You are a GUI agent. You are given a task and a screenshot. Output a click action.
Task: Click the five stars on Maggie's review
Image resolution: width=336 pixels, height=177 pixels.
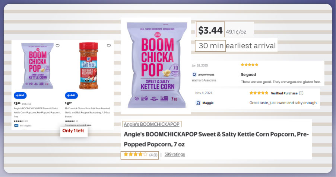(x=259, y=93)
